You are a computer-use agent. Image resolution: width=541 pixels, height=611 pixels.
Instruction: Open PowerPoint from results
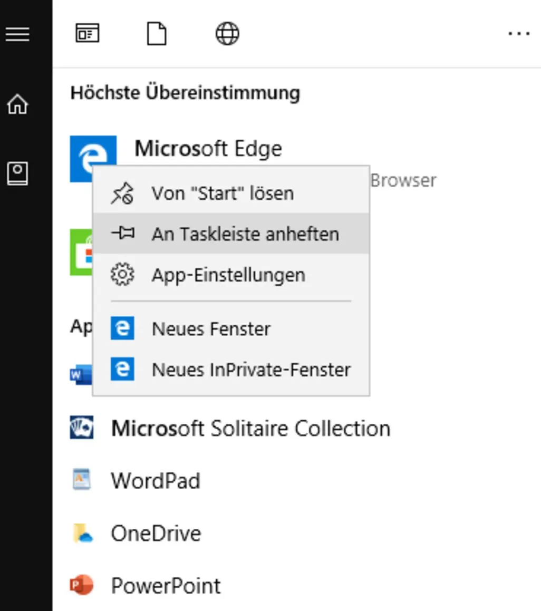(x=166, y=585)
